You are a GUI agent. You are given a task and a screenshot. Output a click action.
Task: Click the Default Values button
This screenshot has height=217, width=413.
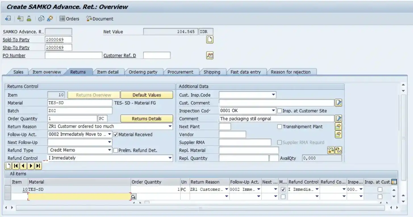pyautogui.click(x=147, y=95)
